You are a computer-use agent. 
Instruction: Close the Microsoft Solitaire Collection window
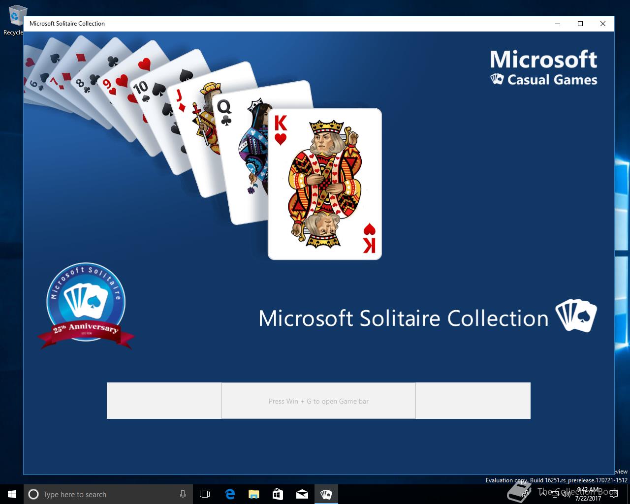coord(603,24)
